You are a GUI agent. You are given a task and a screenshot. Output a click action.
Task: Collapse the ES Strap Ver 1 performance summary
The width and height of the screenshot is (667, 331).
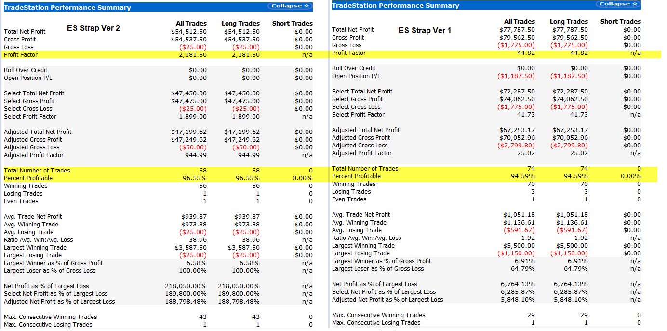coord(618,4)
